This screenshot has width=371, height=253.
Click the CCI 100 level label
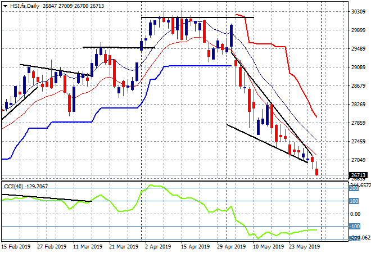354,201
